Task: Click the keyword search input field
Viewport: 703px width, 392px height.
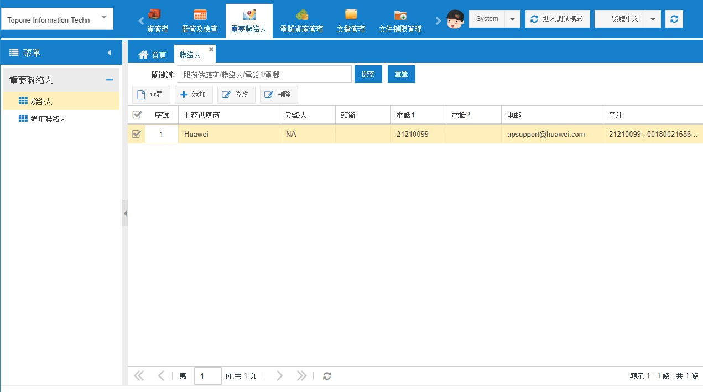Action: [264, 74]
